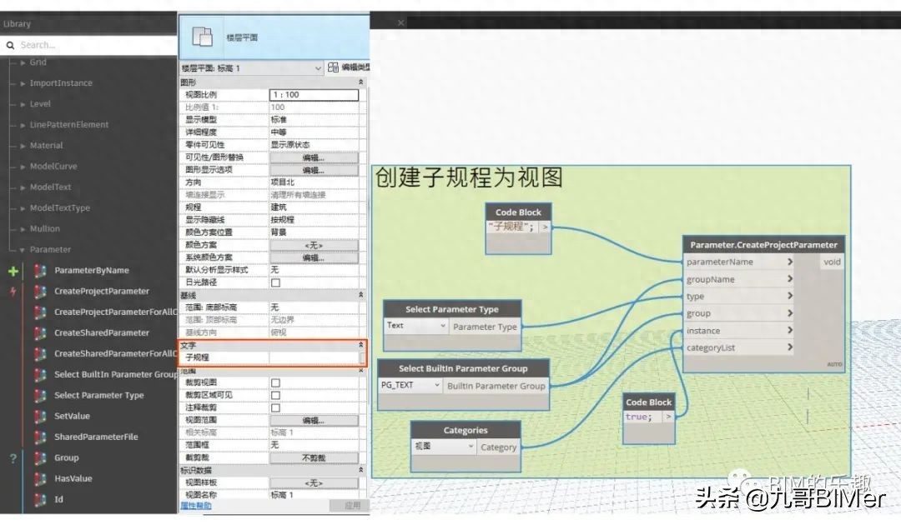Click the SharedParameterFile node icon
901x525 pixels.
pos(40,437)
